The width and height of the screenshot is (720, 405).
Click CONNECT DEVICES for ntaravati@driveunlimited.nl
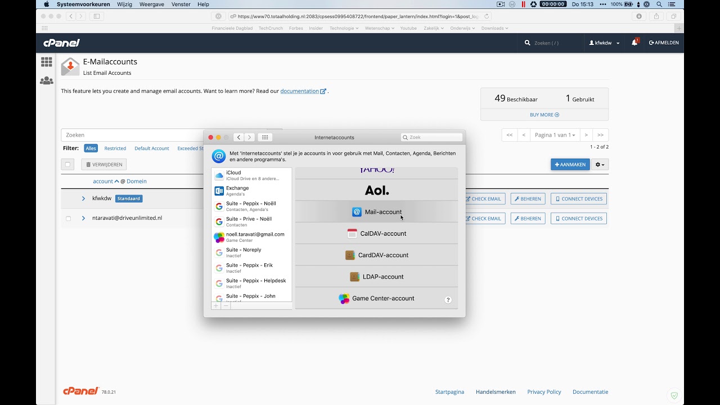pyautogui.click(x=579, y=218)
